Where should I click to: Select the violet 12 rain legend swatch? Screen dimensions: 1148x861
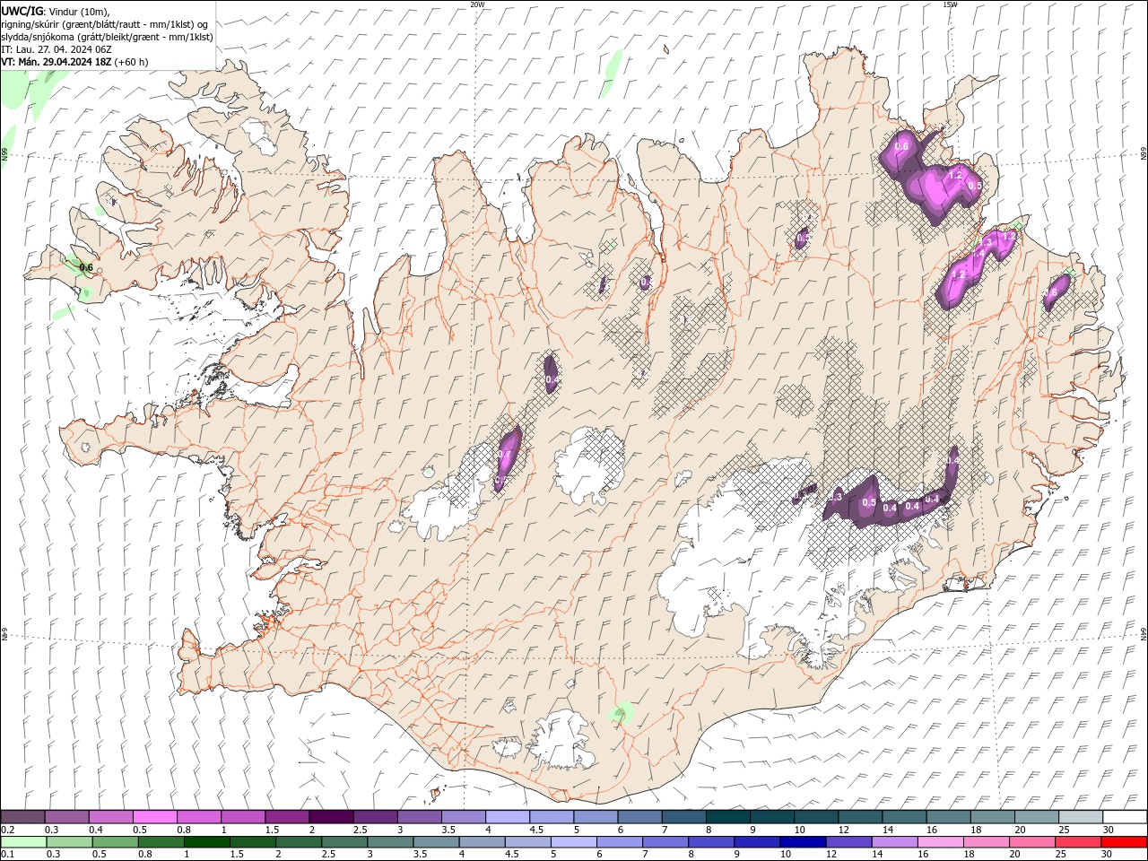point(848,842)
